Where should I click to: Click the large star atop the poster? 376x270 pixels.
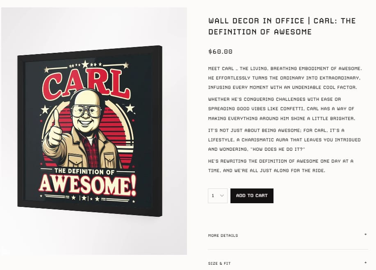(85, 64)
